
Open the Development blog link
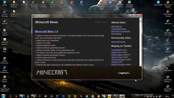click(119, 29)
